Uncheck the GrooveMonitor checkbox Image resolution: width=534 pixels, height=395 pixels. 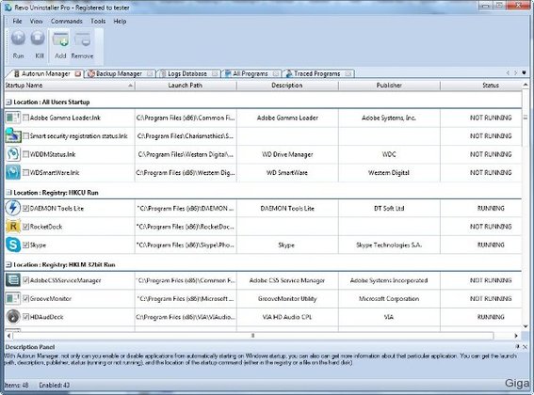tap(25, 299)
